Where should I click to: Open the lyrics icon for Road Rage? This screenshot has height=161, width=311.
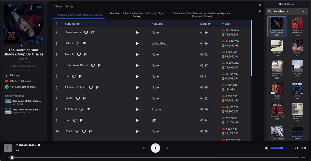click(x=91, y=131)
